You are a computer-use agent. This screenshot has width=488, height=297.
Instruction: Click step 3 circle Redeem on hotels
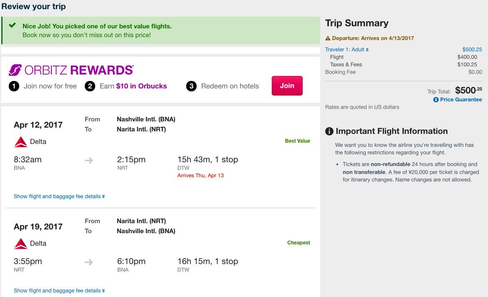192,86
